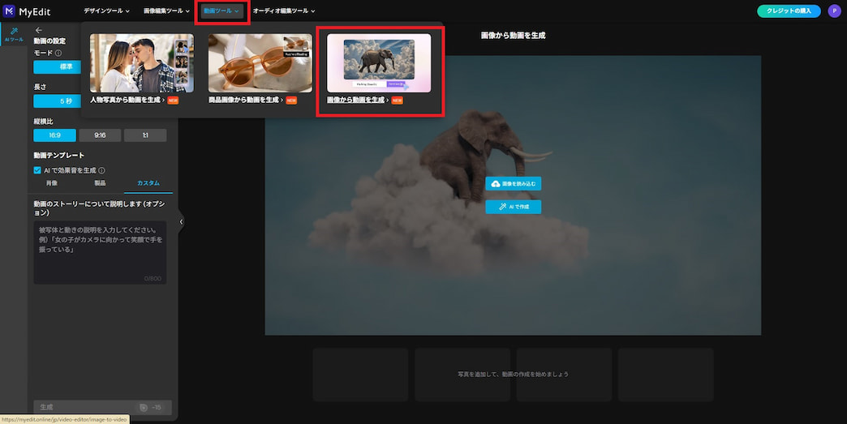Click the 動画テンプレート label
The height and width of the screenshot is (424, 847).
coord(59,156)
